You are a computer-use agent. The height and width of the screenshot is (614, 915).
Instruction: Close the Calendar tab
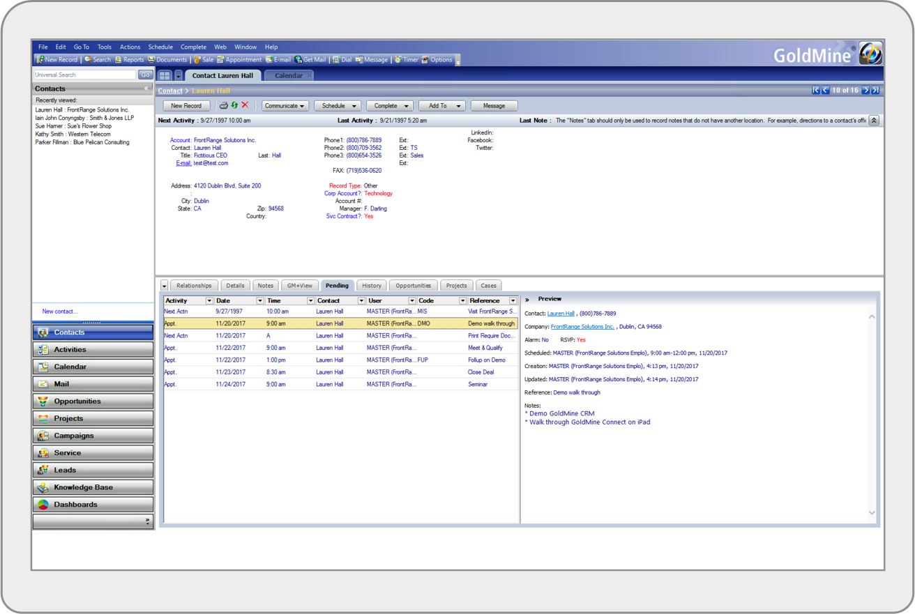tap(310, 75)
